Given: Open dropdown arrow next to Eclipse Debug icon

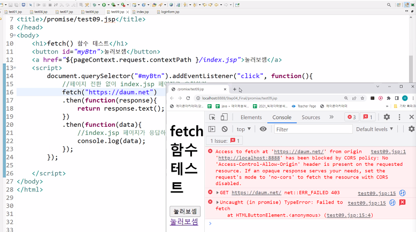Looking at the screenshot, I should [x=99, y=5].
